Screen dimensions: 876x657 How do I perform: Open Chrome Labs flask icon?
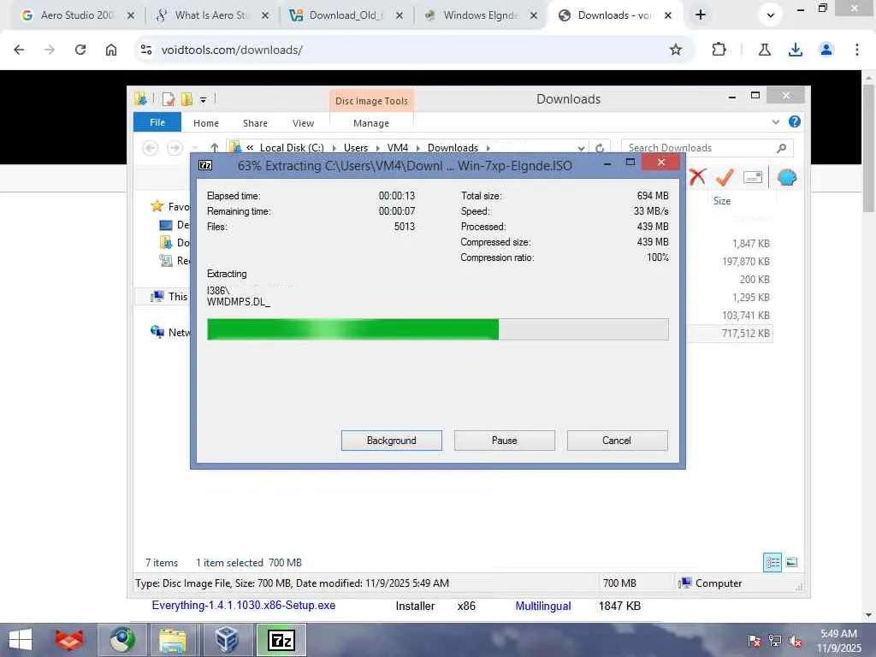click(x=765, y=50)
